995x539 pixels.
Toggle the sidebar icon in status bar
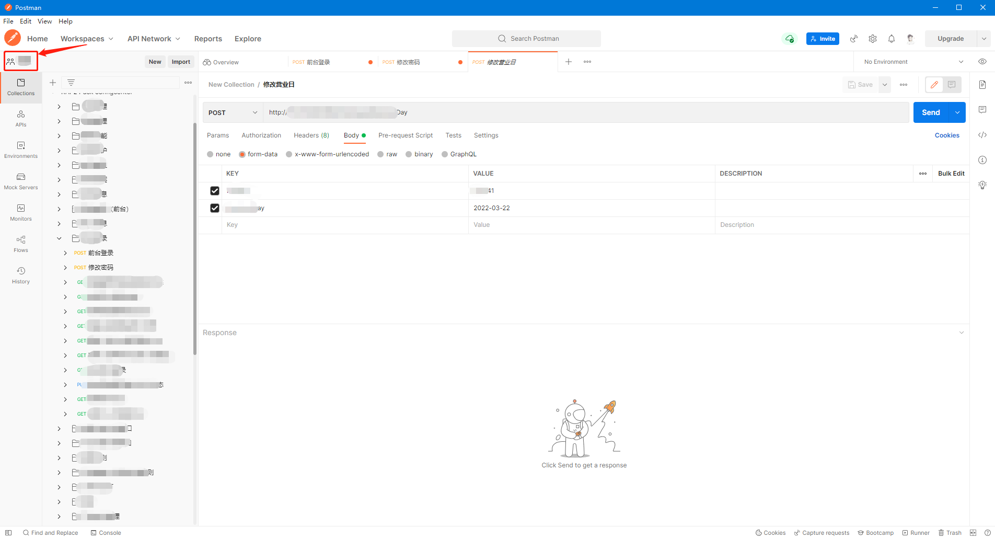8,533
